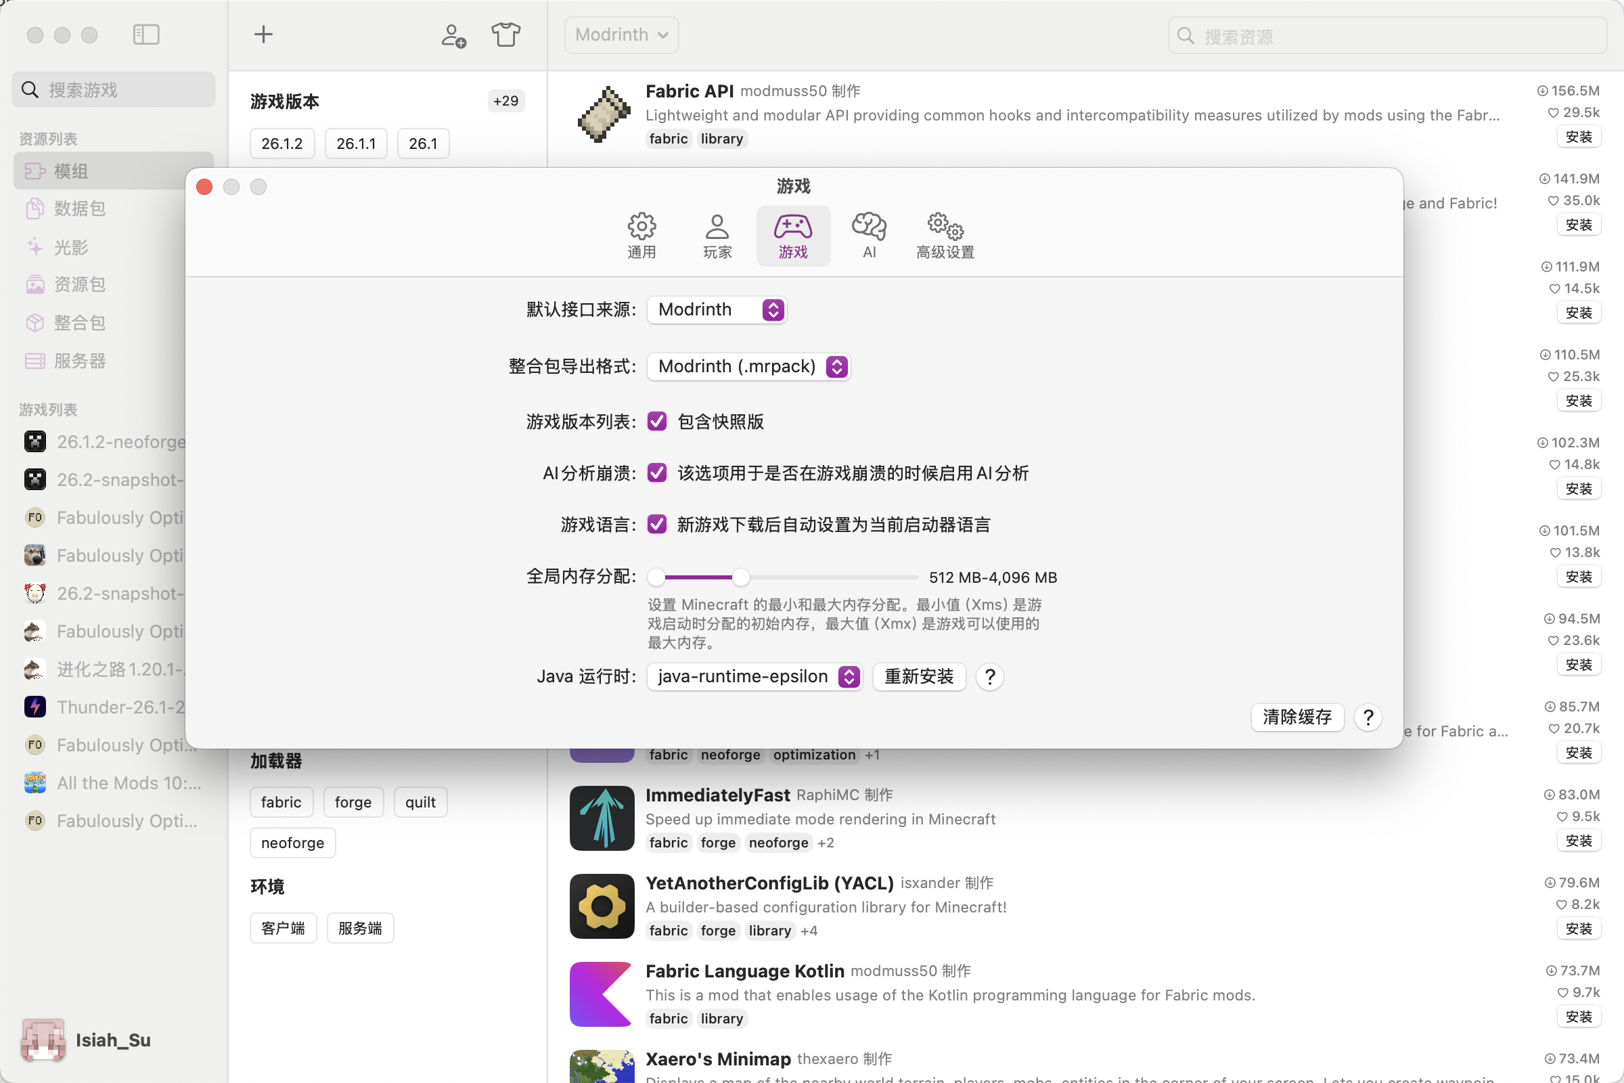Image resolution: width=1624 pixels, height=1083 pixels.
Task: Open the 模组 section in sidebar
Action: [71, 171]
